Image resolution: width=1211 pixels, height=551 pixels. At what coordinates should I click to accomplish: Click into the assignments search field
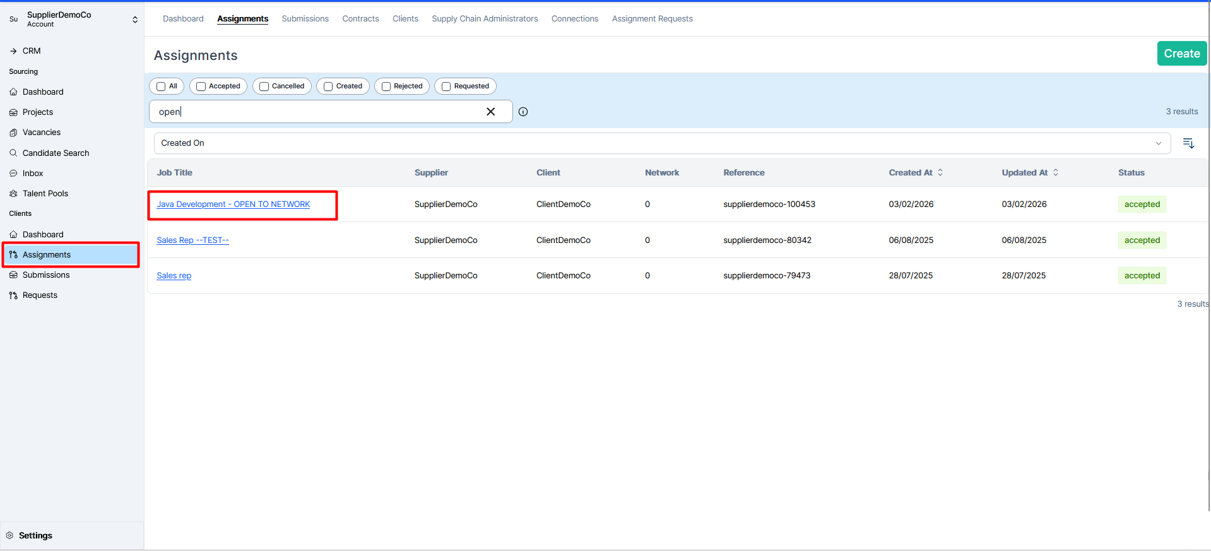coord(316,112)
